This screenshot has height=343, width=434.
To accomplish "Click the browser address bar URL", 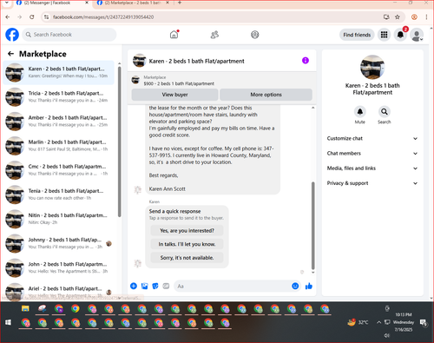I will coord(103,17).
